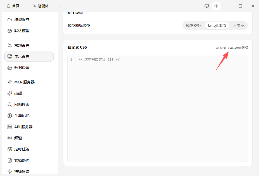Minimize the application window

(228, 6)
